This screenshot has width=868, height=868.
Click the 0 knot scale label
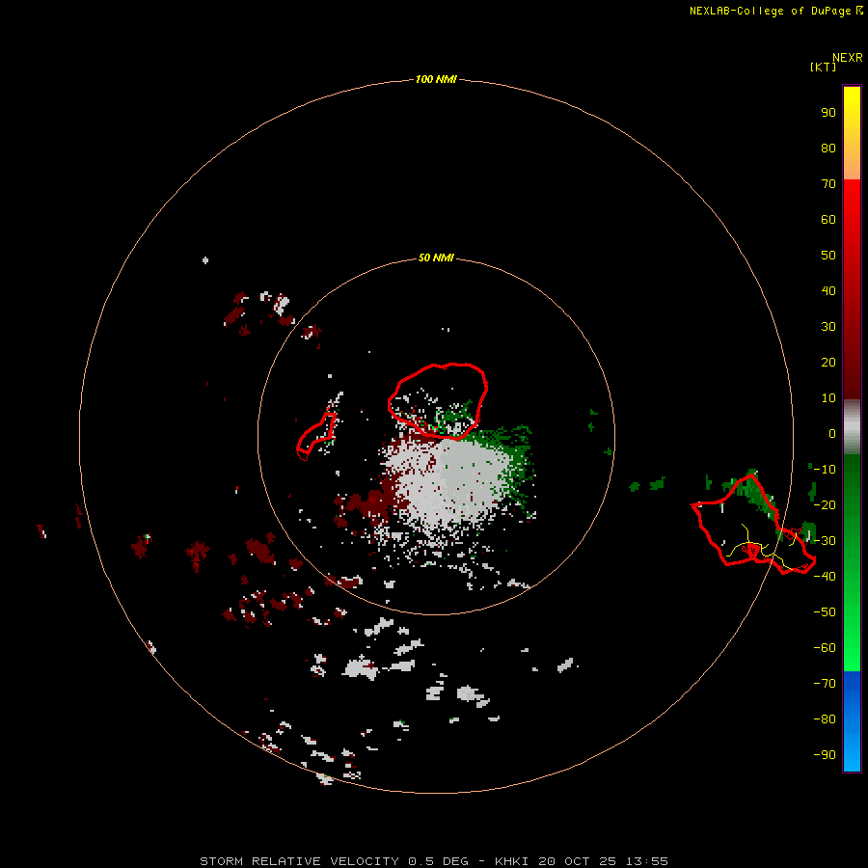click(x=832, y=433)
